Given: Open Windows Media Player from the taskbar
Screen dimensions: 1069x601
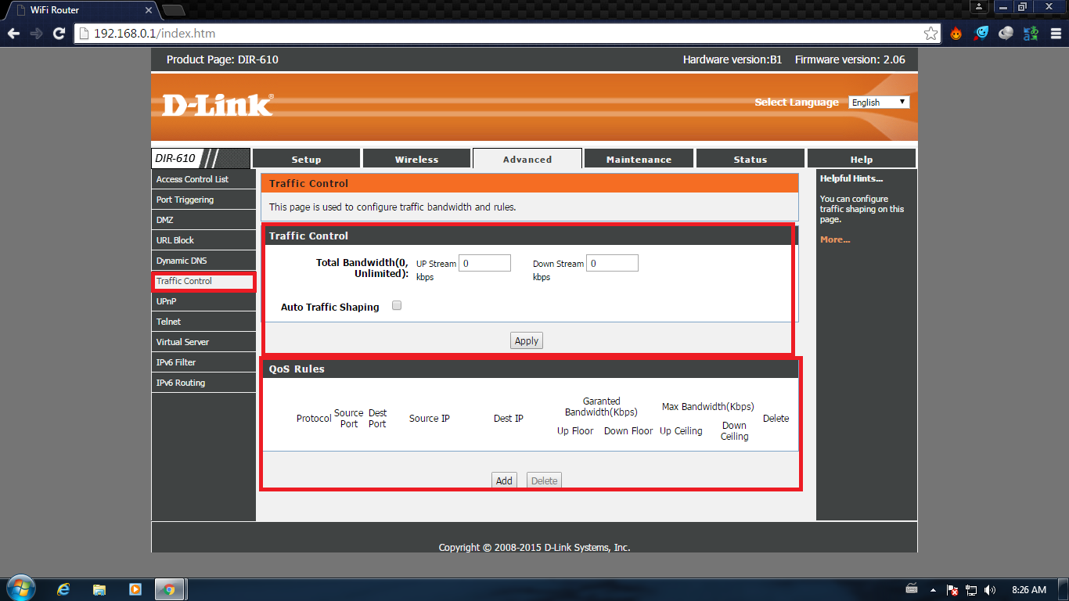Looking at the screenshot, I should [135, 589].
